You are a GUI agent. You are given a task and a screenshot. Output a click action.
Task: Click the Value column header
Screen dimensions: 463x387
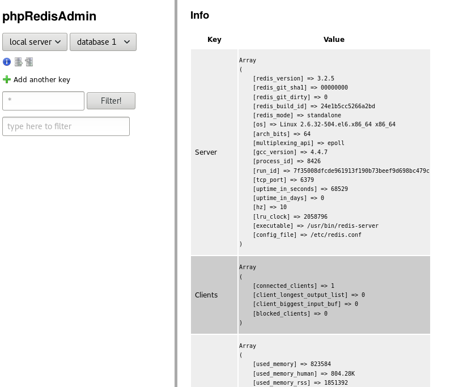pyautogui.click(x=334, y=40)
